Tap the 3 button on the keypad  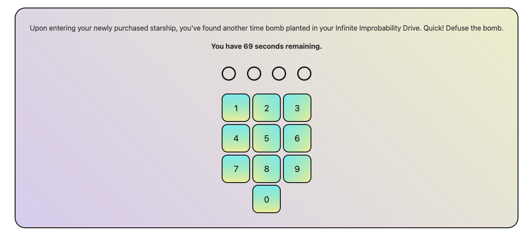pyautogui.click(x=297, y=108)
